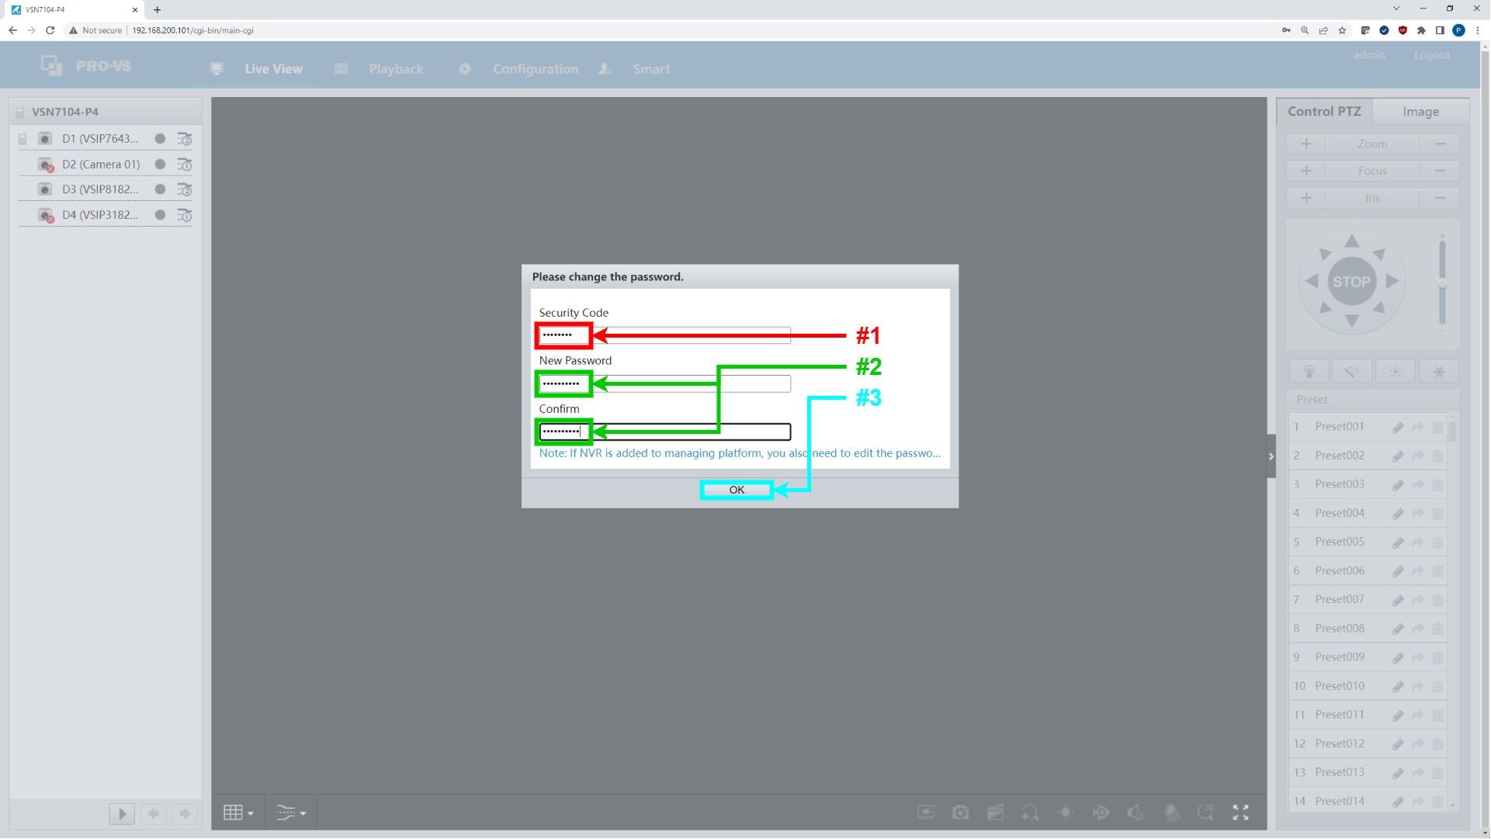This screenshot has height=839, width=1491.
Task: Click the Zoom plus button
Action: click(x=1306, y=144)
